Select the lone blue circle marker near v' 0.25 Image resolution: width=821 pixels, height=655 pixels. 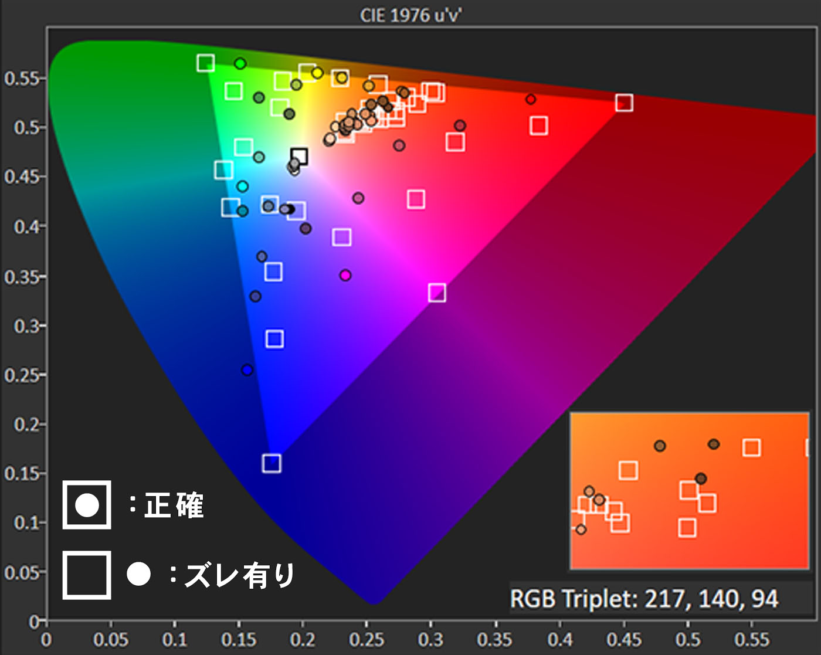pos(246,370)
